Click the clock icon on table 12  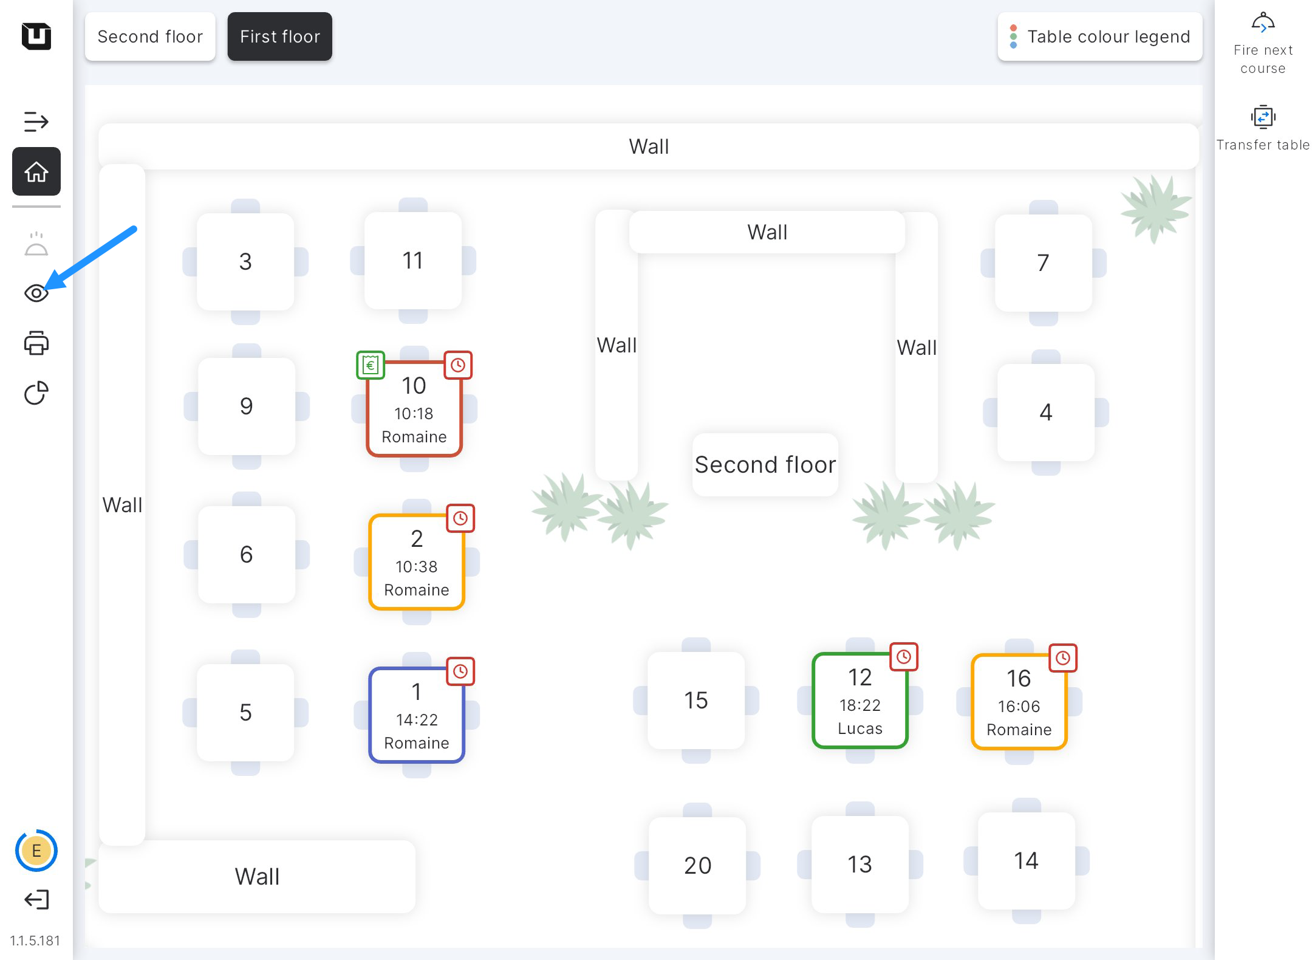click(x=904, y=657)
